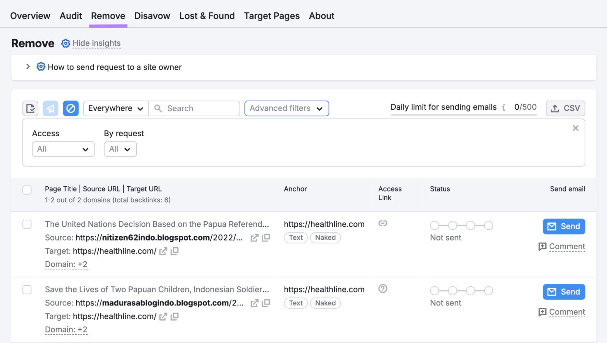Open nitizen62indo source URL in new tab
Viewport: 607px width, 343px height.
coord(255,238)
